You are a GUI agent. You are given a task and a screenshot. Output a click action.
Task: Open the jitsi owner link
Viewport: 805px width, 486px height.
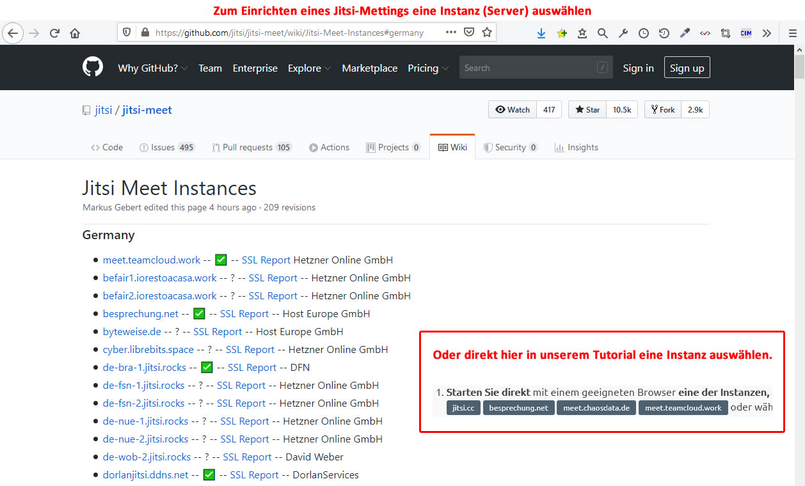point(104,110)
